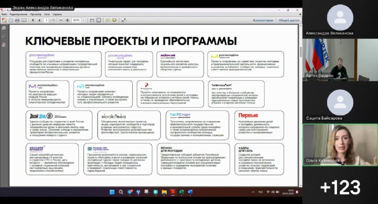The width and height of the screenshot is (378, 204).
Task: Open the Окно menu
Action: 47,15
